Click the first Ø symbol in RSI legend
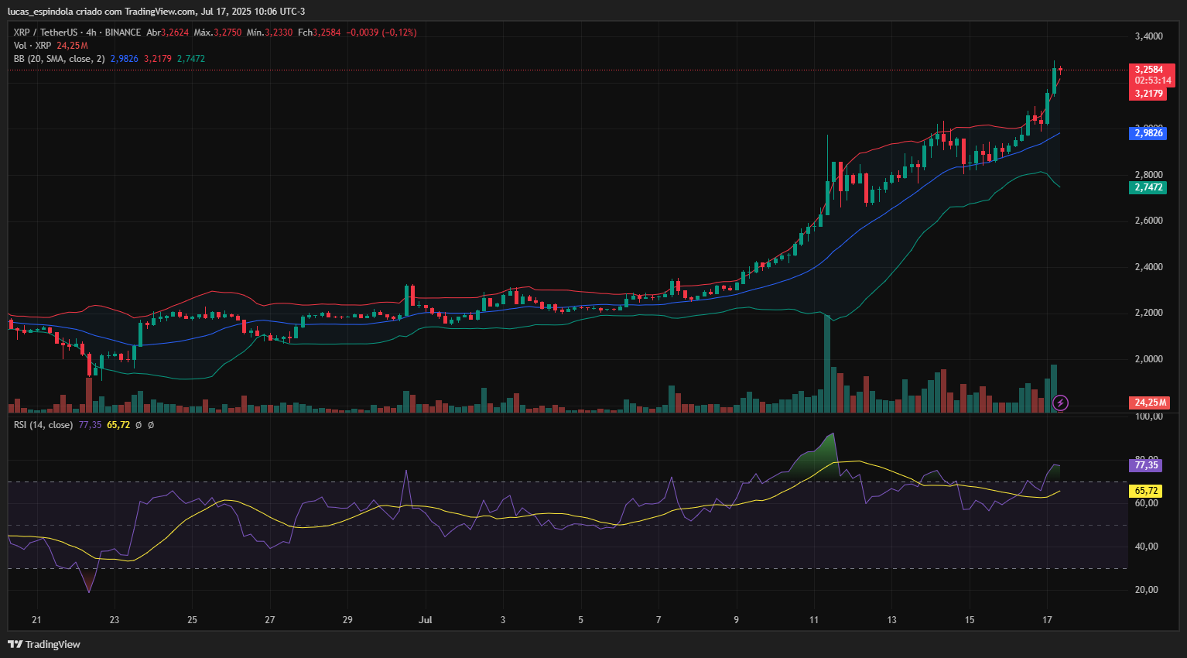Viewport: 1187px width, 658px height. [x=139, y=425]
